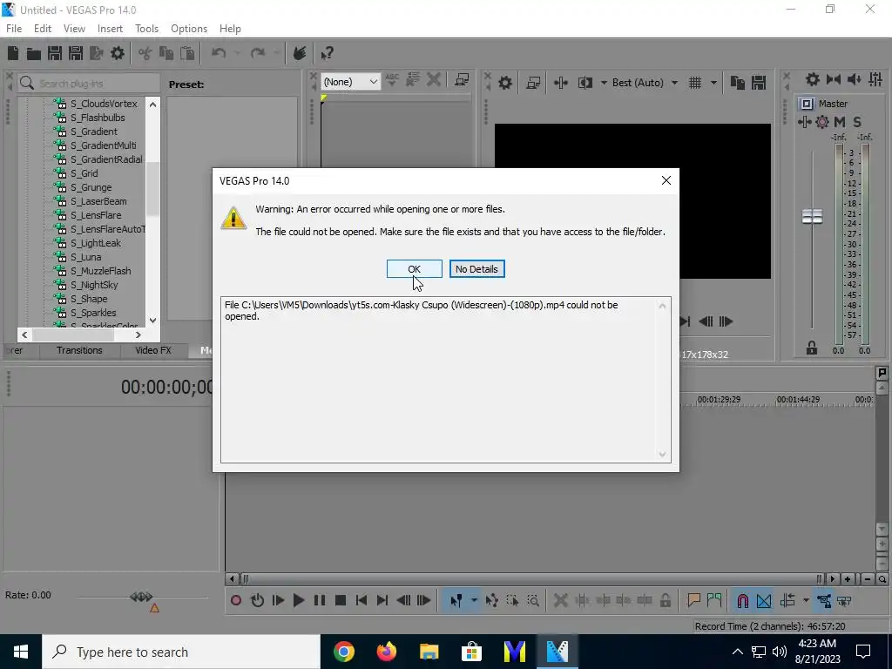Open the Normal Edit Tool dropdown arrow
The height and width of the screenshot is (669, 892).
[x=474, y=600]
